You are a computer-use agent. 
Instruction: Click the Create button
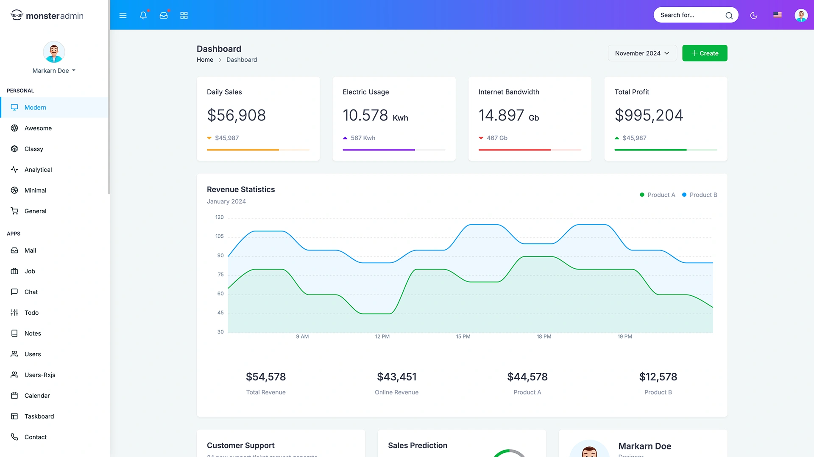click(704, 53)
